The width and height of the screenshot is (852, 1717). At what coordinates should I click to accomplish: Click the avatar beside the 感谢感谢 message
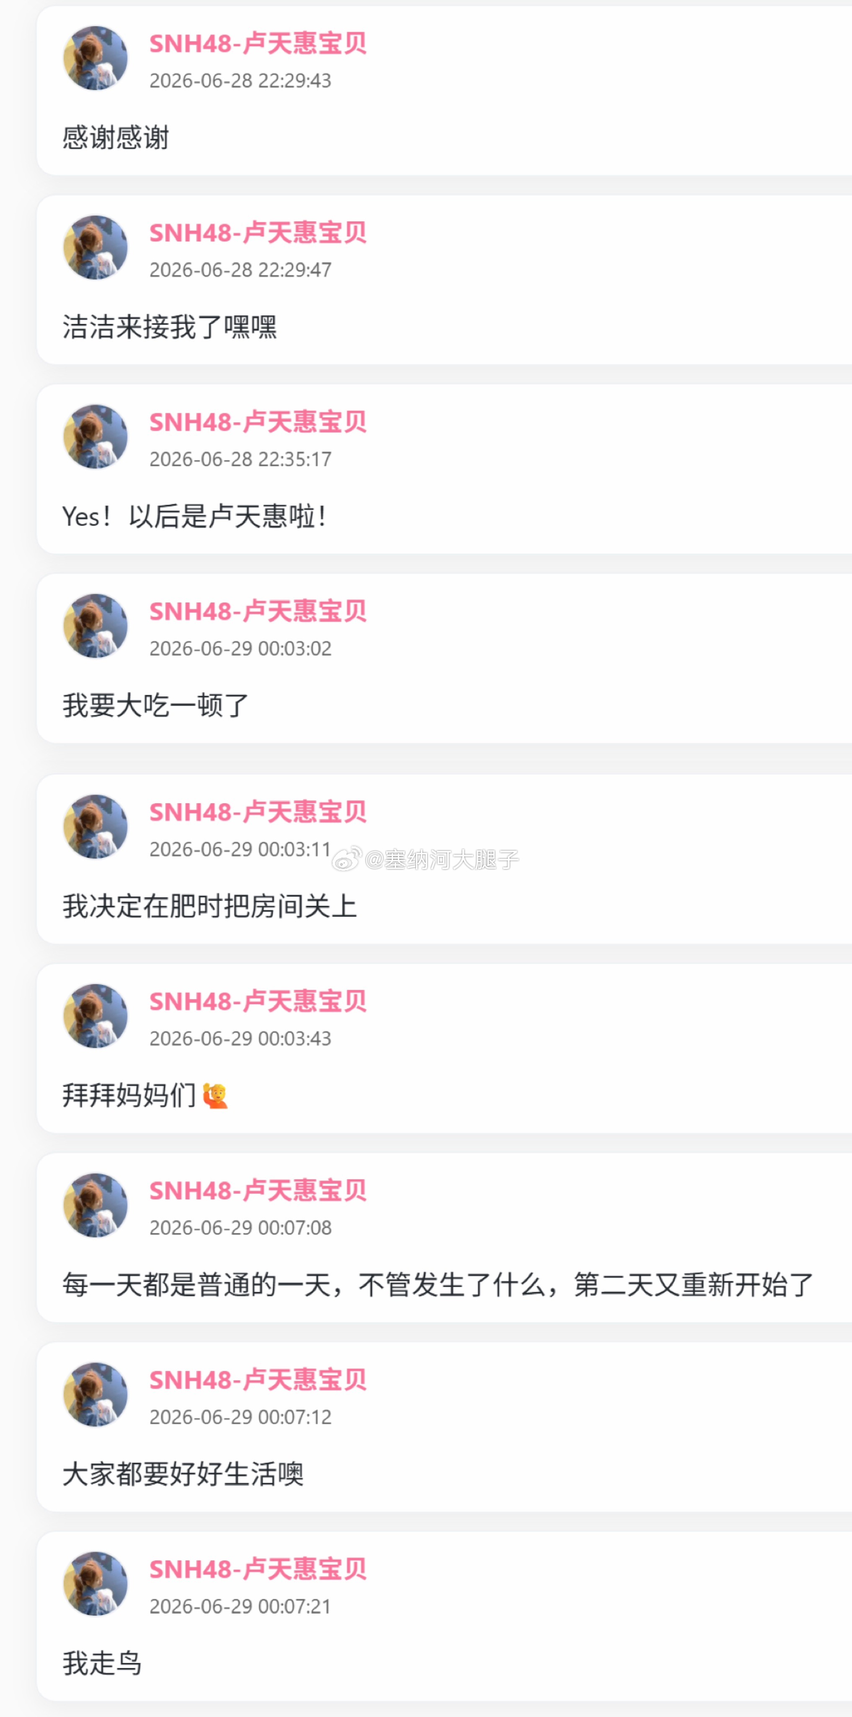pyautogui.click(x=95, y=58)
